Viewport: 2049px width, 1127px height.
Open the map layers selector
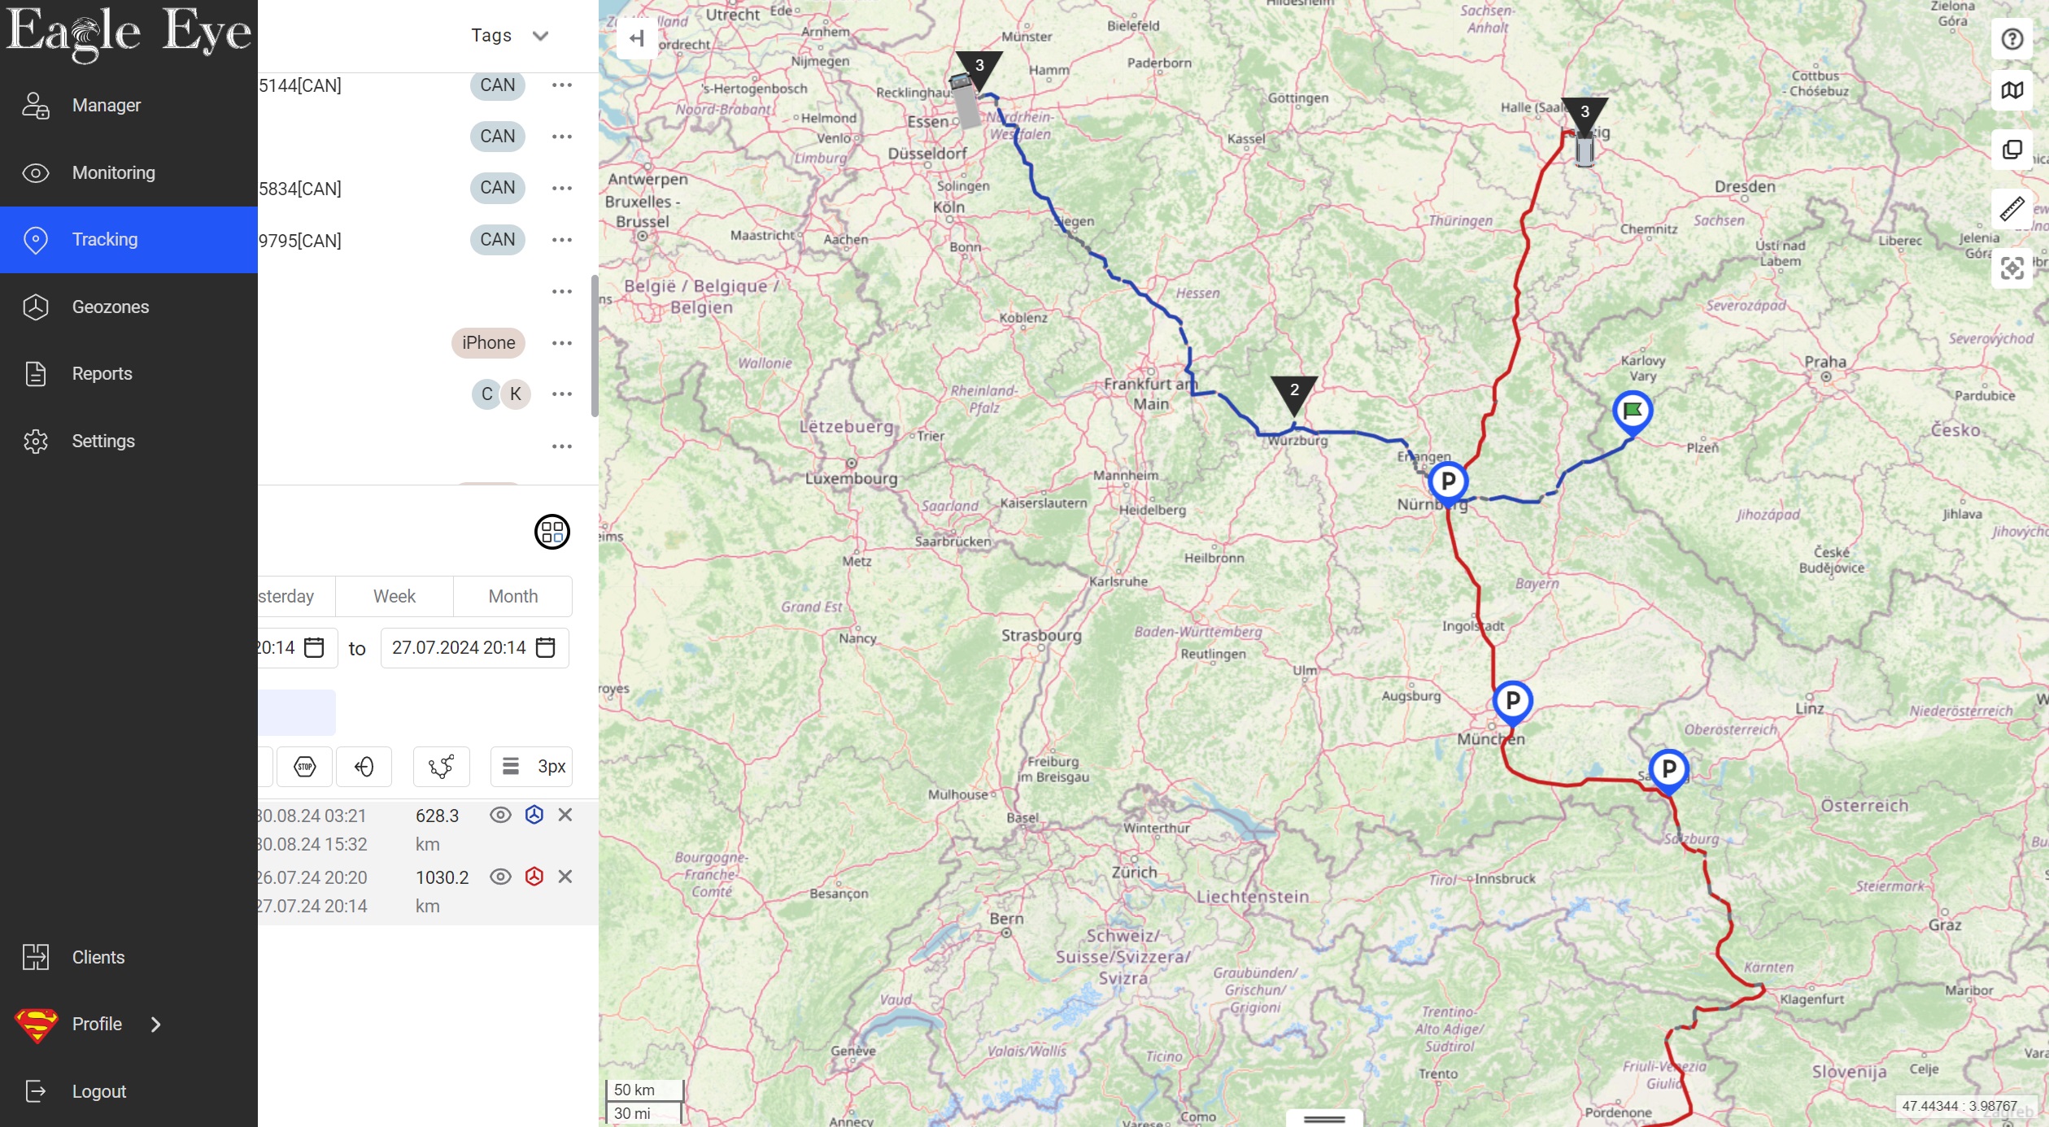click(2012, 90)
